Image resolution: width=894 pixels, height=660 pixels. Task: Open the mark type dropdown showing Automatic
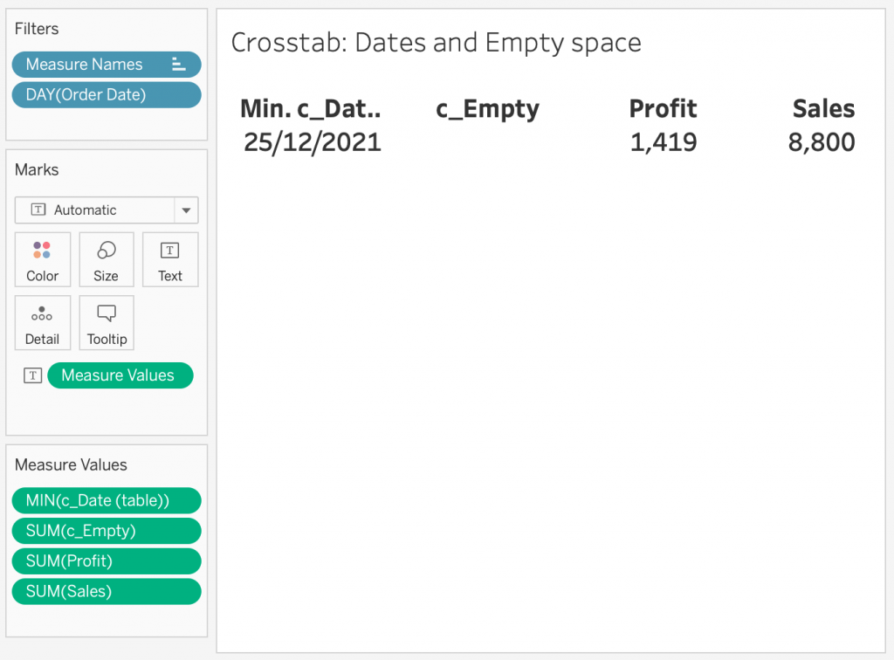(x=96, y=210)
